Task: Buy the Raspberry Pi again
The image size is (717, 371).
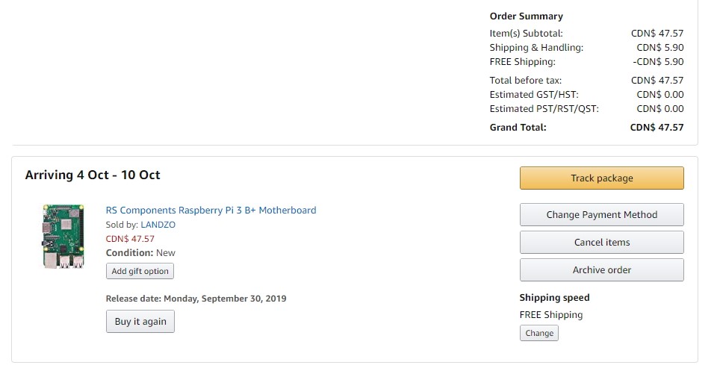Action: point(140,322)
